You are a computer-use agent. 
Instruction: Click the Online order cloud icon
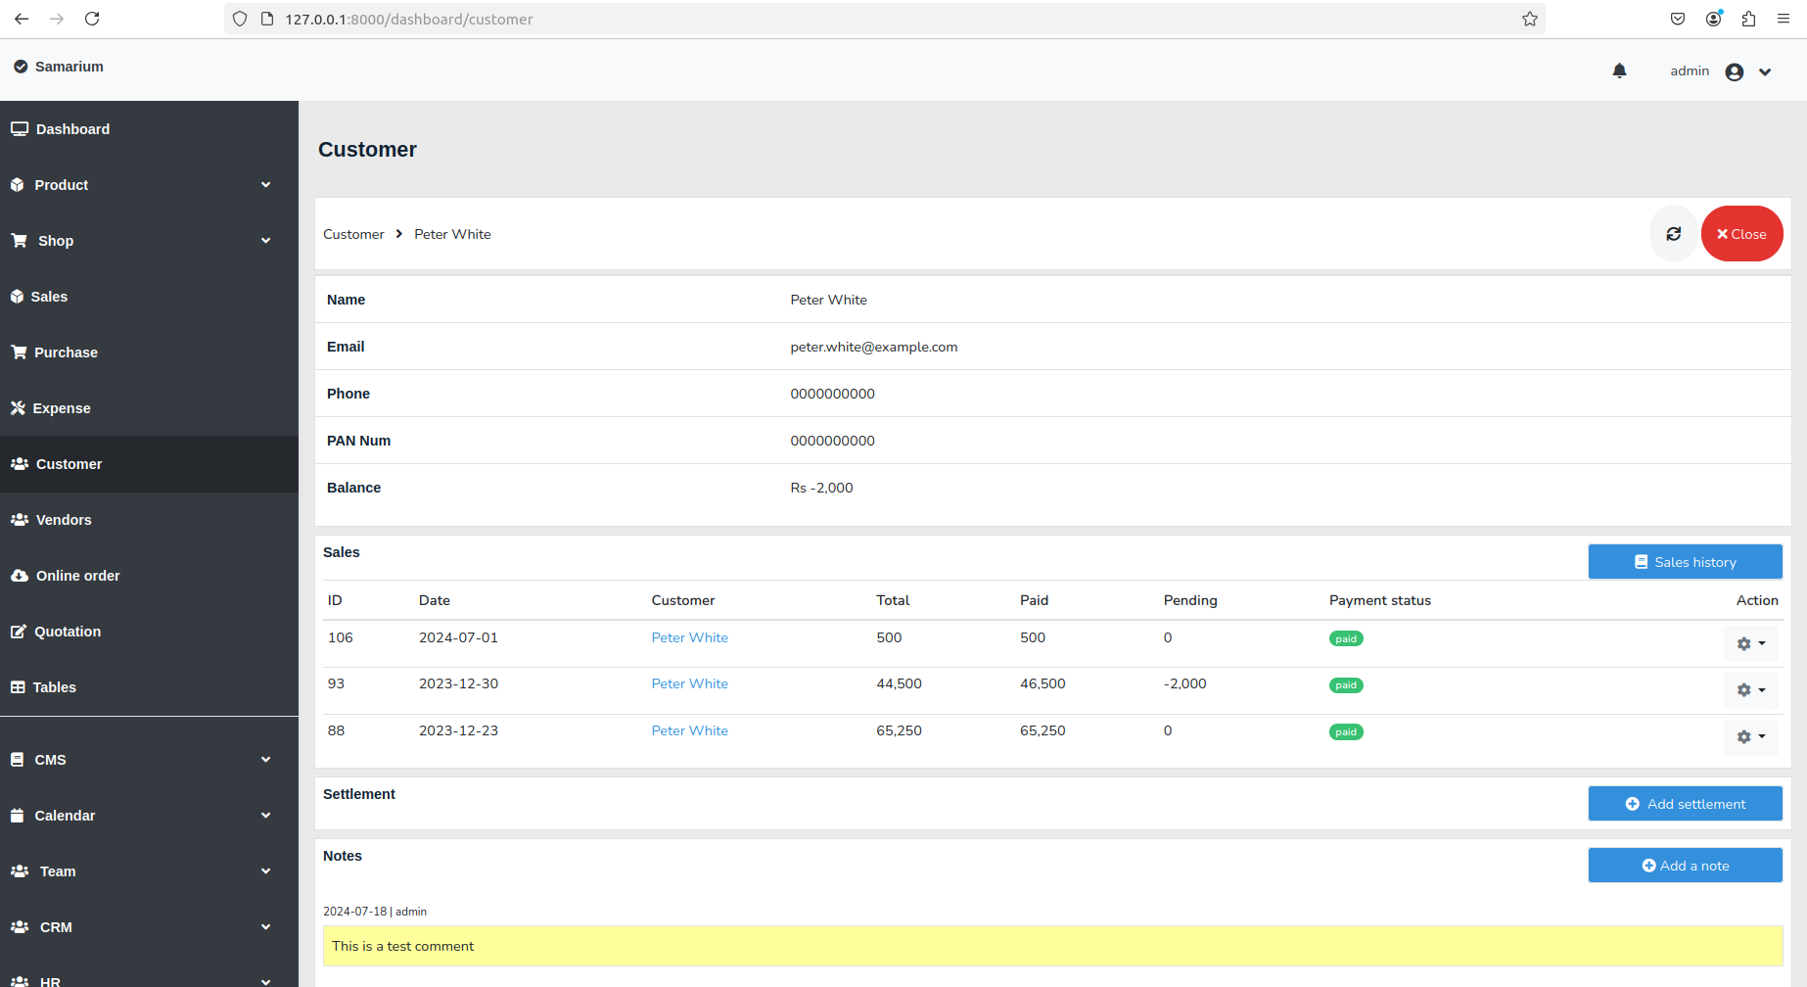click(20, 576)
